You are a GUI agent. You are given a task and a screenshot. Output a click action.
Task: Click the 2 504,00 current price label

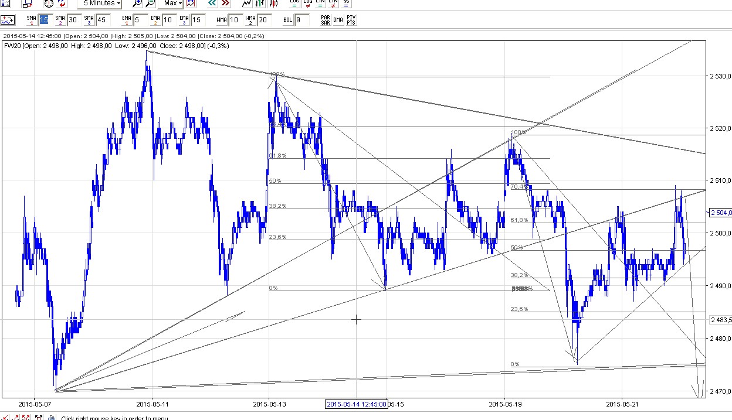[x=721, y=213]
